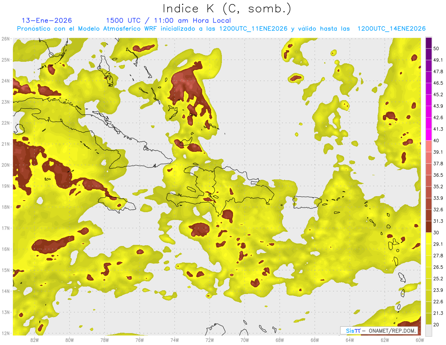Click the "26N" latitude label
The width and height of the screenshot is (446, 345).
point(6,39)
